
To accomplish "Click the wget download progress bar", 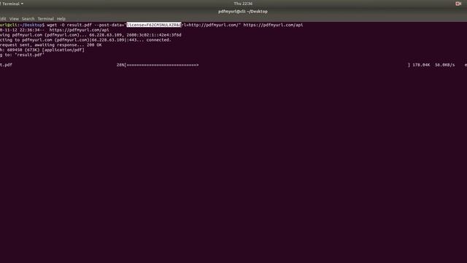I will click(x=267, y=65).
